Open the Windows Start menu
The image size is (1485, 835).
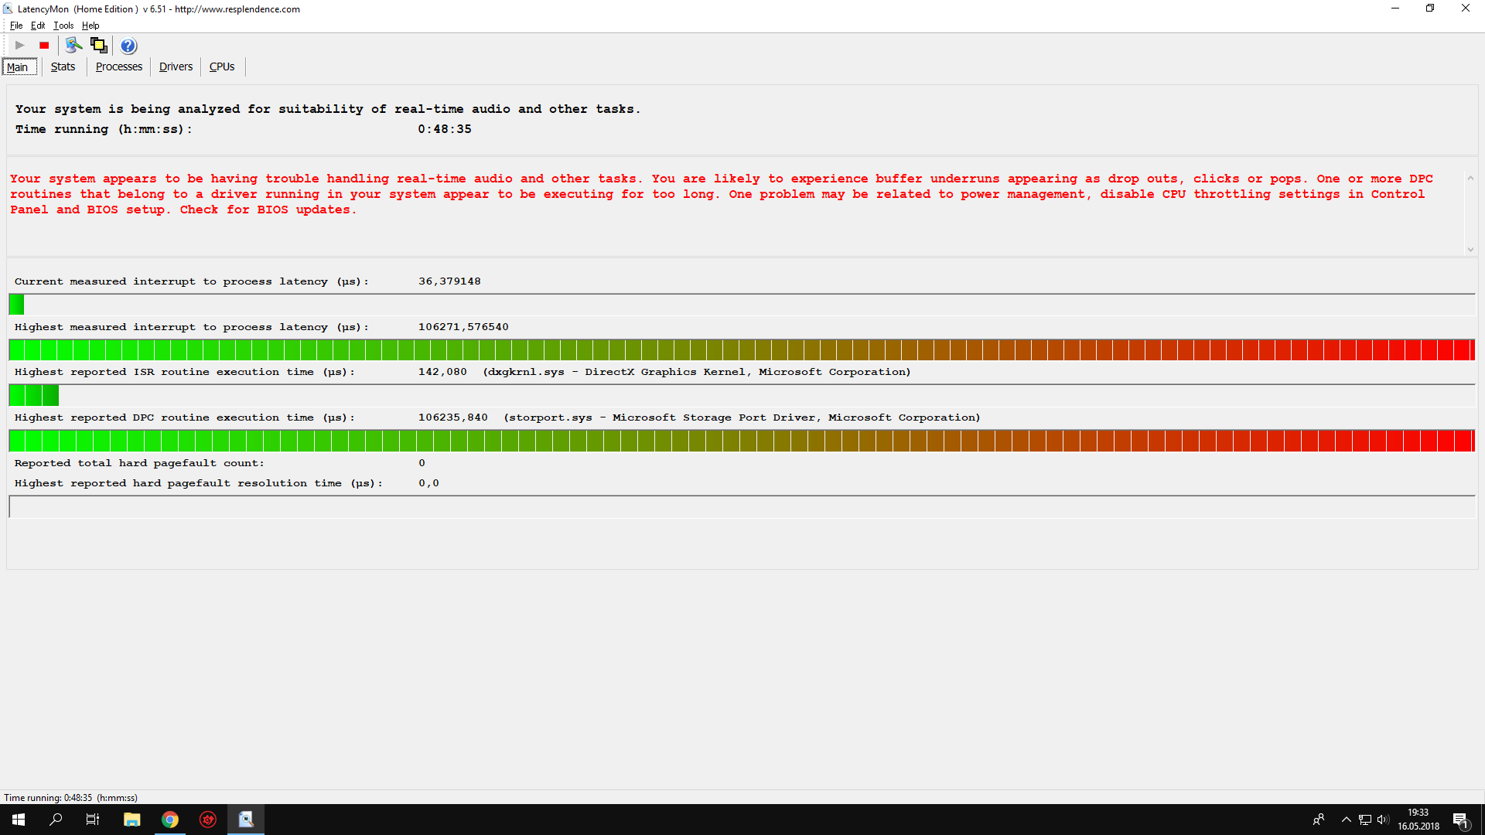click(x=19, y=820)
